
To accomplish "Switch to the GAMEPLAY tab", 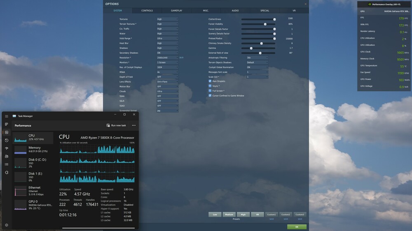I will point(176,11).
